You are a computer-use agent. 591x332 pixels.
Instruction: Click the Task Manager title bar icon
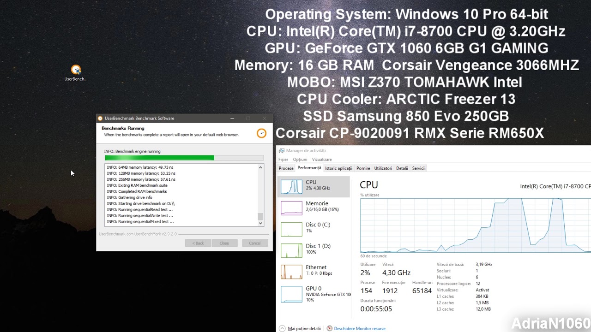pos(281,151)
